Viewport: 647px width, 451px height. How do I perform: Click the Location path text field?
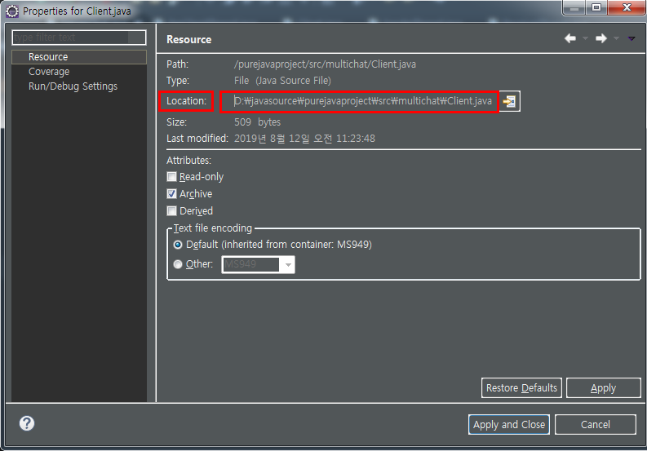[363, 101]
